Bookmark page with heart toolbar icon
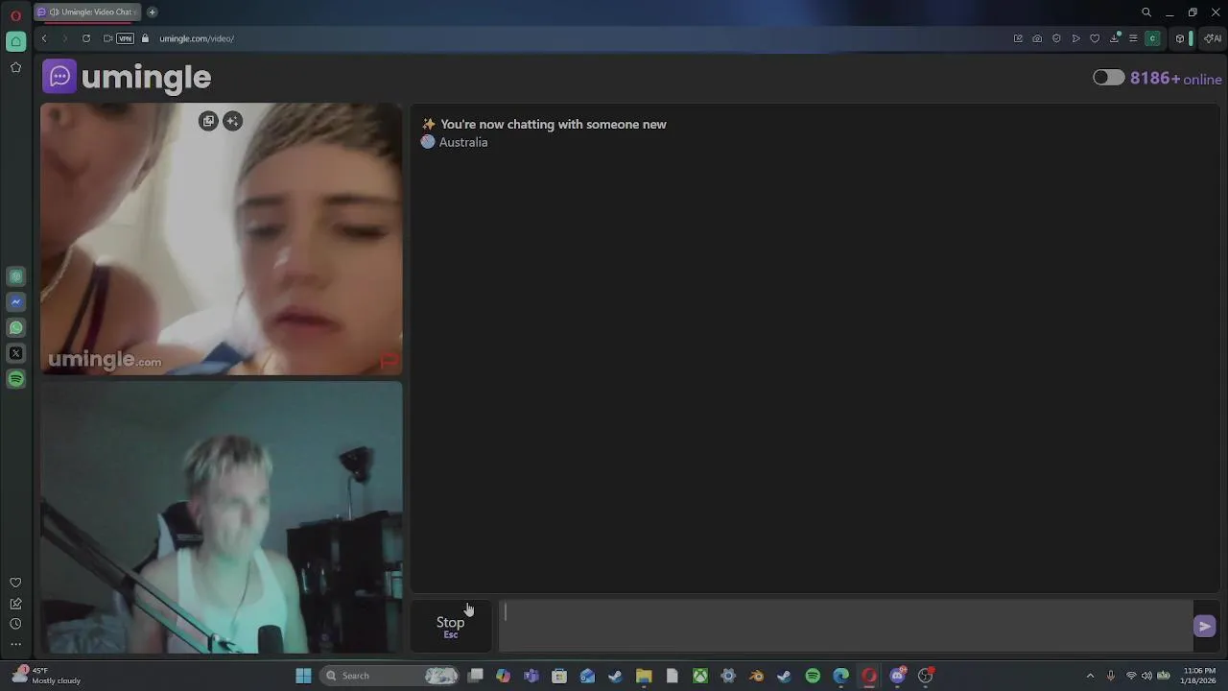The image size is (1228, 691). coord(1095,38)
